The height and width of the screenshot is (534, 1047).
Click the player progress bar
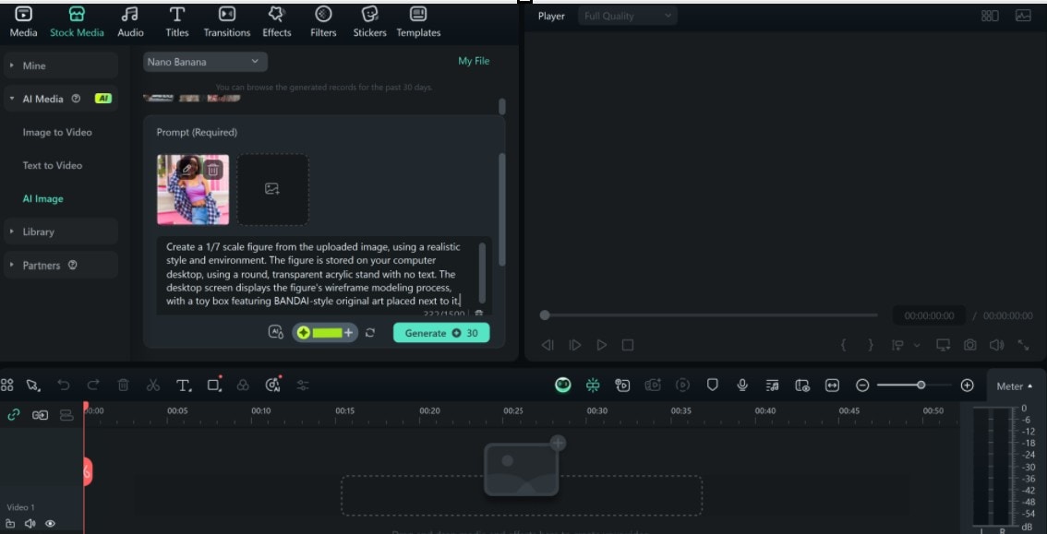coord(709,314)
